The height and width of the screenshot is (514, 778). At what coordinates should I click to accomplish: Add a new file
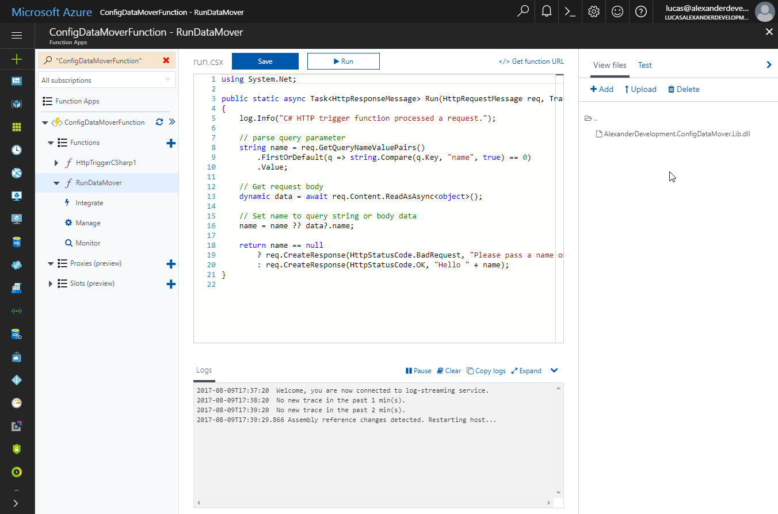coord(602,89)
